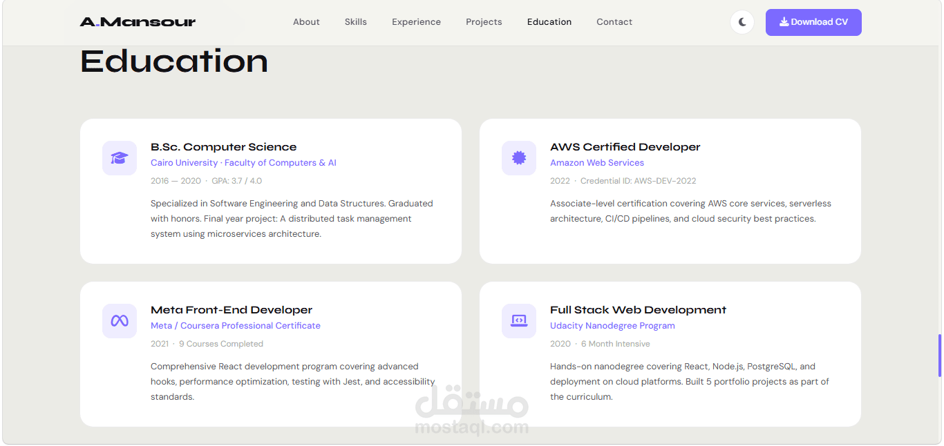
Task: Click the Udacity Nanodegree Program text
Action: click(612, 326)
